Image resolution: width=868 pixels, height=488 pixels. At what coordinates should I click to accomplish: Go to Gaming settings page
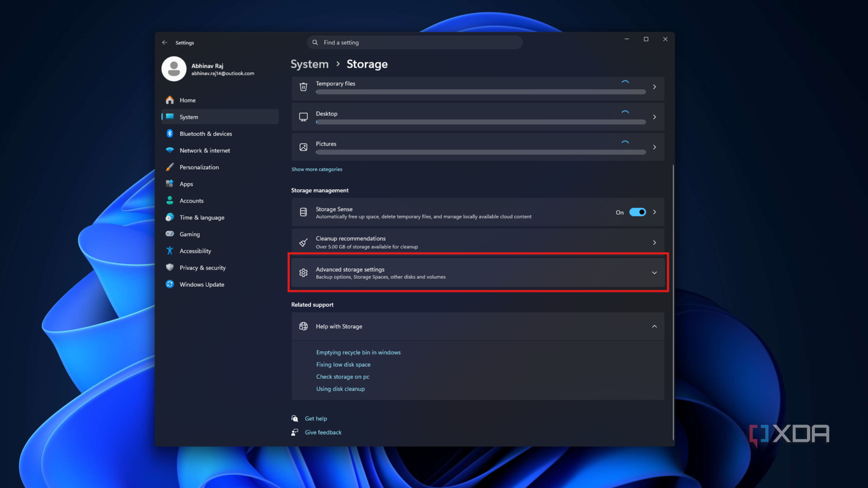(x=220, y=234)
